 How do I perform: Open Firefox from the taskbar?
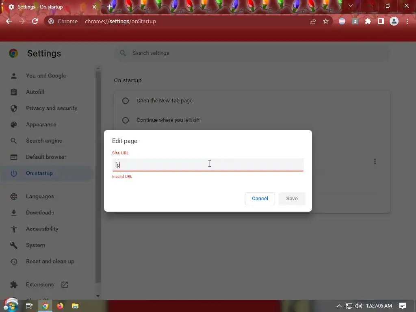pyautogui.click(x=60, y=306)
